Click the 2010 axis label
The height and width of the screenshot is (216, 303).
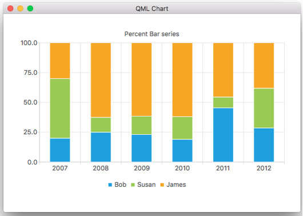tap(182, 168)
